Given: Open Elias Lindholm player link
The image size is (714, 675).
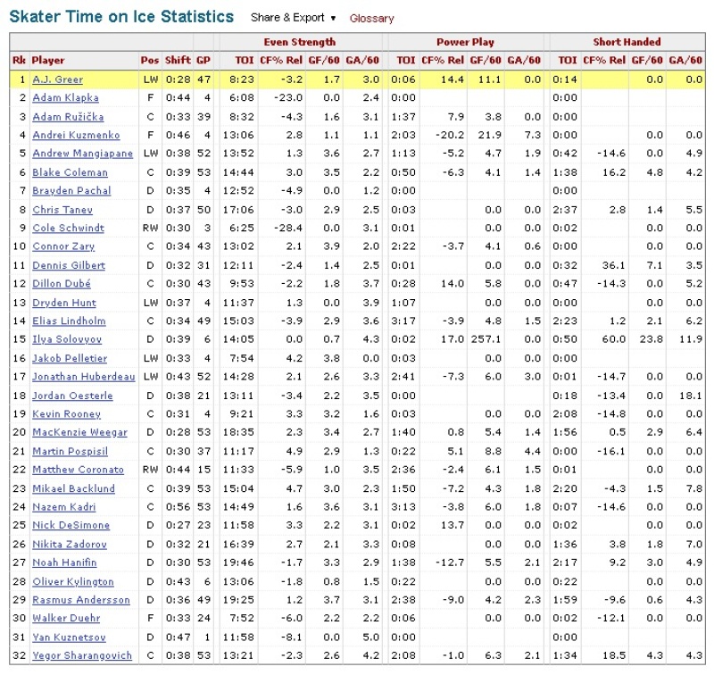Looking at the screenshot, I should tap(69, 321).
